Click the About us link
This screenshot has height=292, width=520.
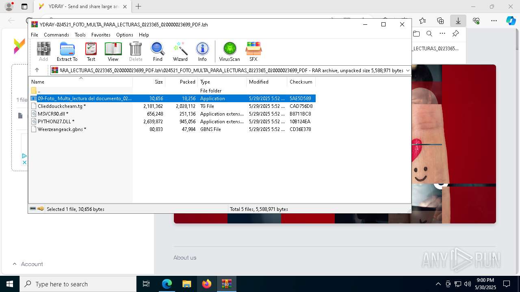click(185, 258)
